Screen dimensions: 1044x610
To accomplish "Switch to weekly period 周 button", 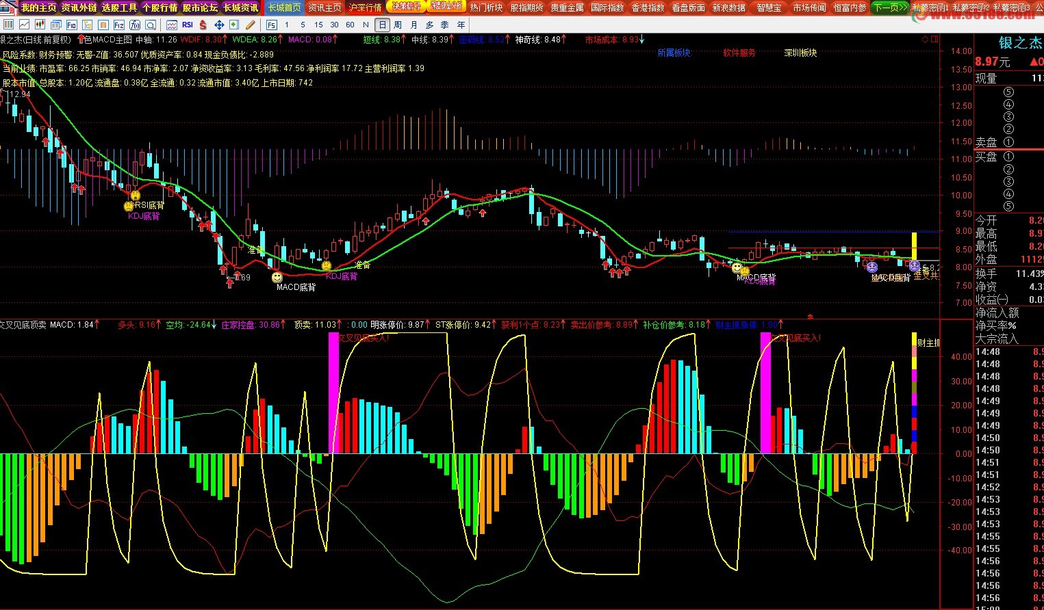I will tap(398, 25).
